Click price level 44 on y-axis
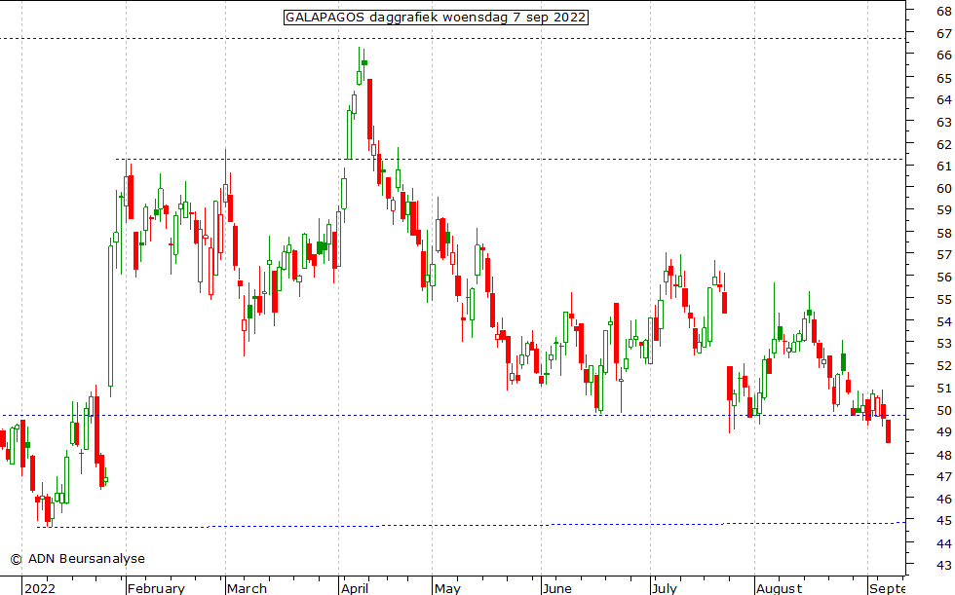This screenshot has width=955, height=595. [944, 543]
